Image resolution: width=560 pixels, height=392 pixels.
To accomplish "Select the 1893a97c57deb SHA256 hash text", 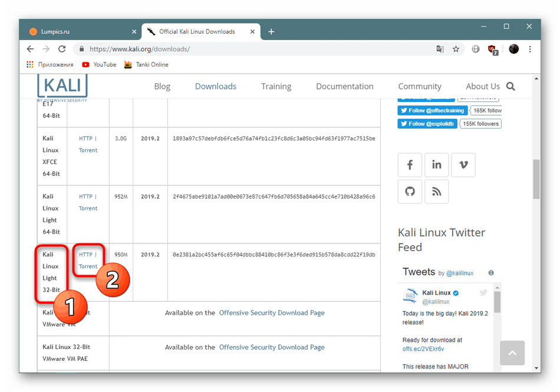I will (274, 139).
